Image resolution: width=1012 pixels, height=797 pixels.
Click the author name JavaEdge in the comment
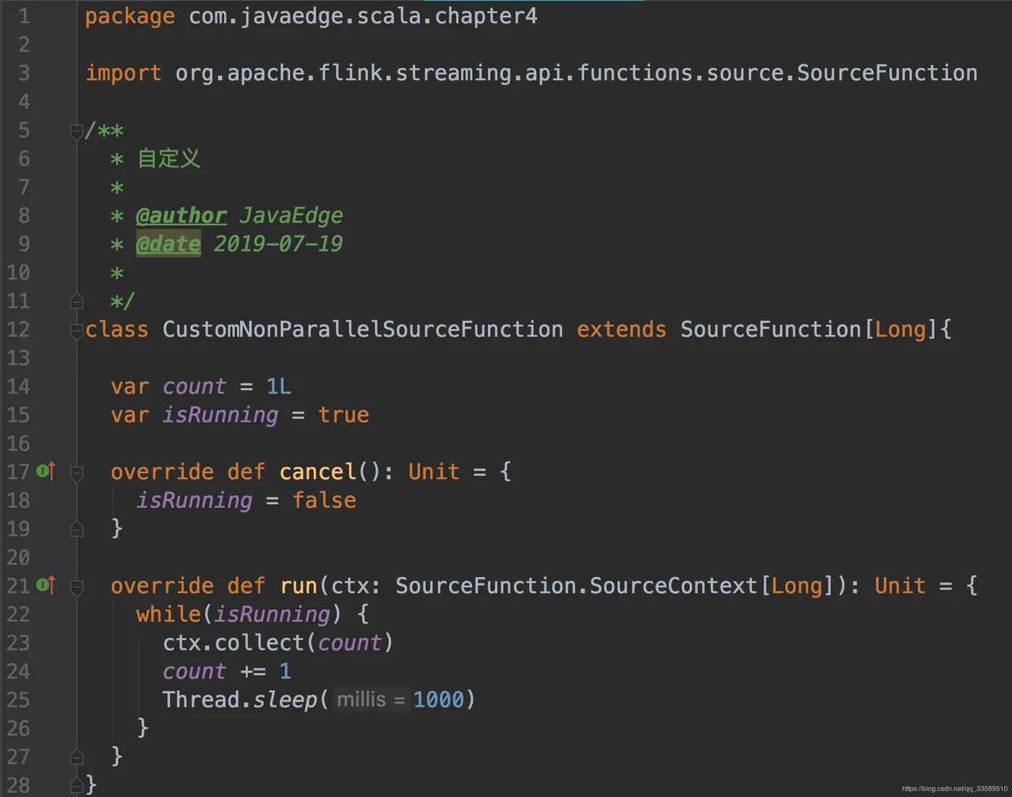(x=291, y=216)
